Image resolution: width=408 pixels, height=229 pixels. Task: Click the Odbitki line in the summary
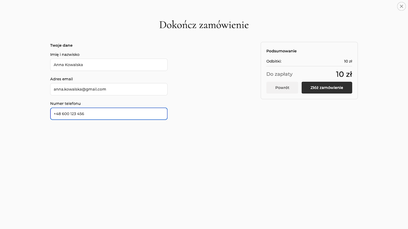[274, 61]
